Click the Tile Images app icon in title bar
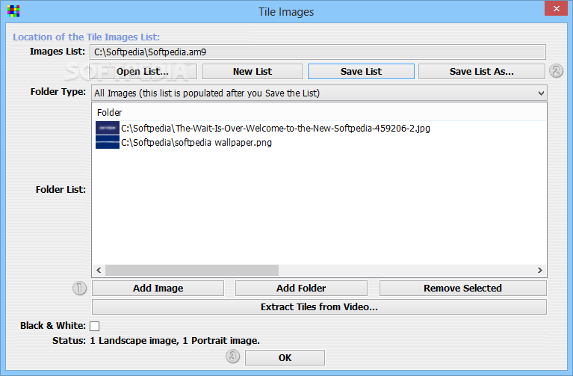573x376 pixels. (13, 11)
